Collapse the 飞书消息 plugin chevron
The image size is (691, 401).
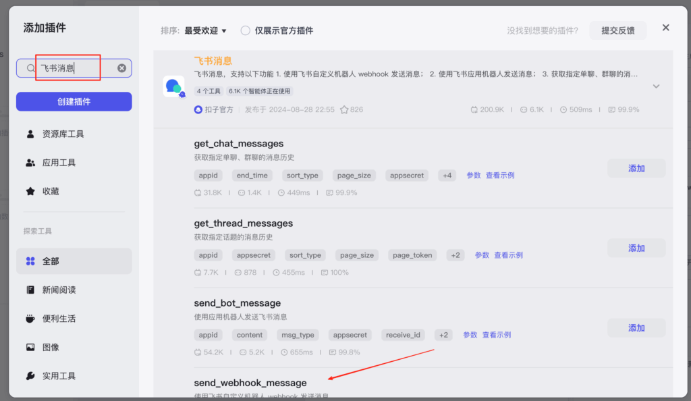656,86
